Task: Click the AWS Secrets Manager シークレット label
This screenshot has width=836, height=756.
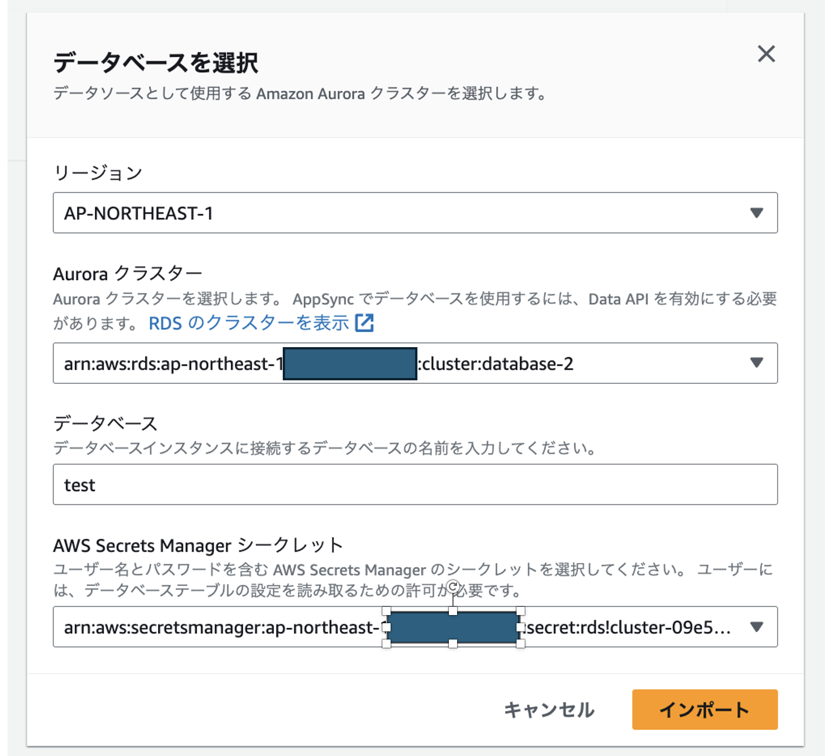Action: 198,545
